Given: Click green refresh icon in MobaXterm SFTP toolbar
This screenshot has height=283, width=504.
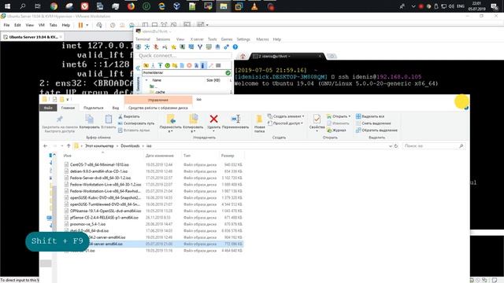Looking at the screenshot, I should [x=168, y=65].
